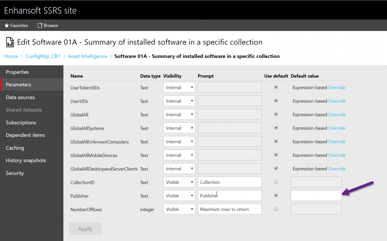387x241 pixels.
Task: Uncheck Use default for UserTokenSIDs
Action: point(276,87)
